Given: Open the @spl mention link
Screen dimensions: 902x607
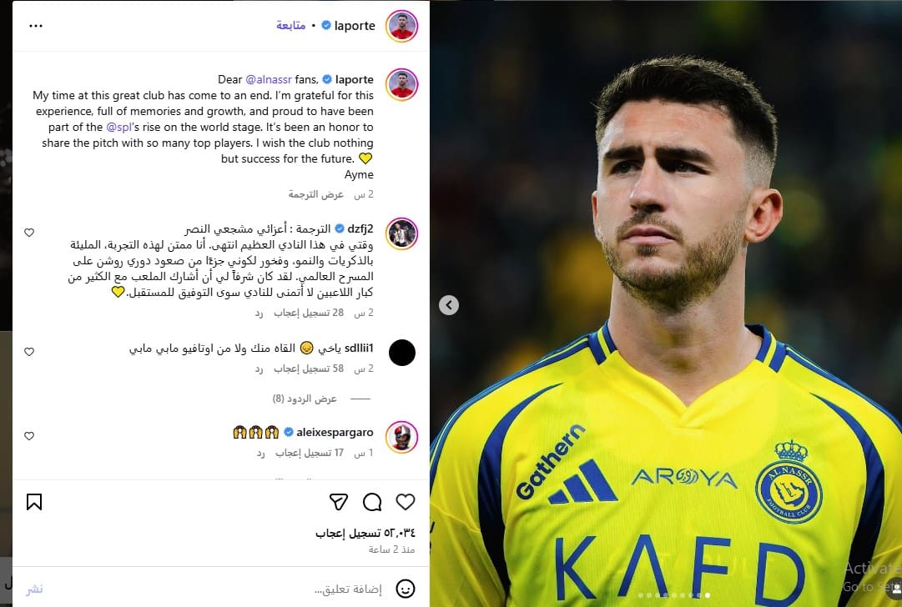Looking at the screenshot, I should pyautogui.click(x=119, y=127).
